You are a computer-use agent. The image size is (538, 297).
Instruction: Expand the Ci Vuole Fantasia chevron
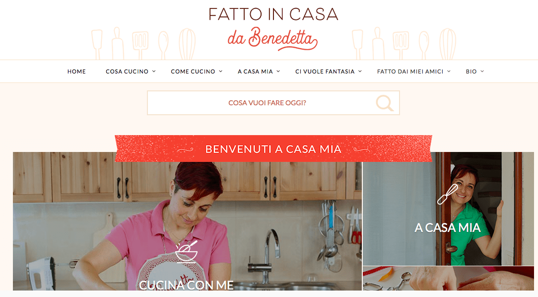coord(360,72)
